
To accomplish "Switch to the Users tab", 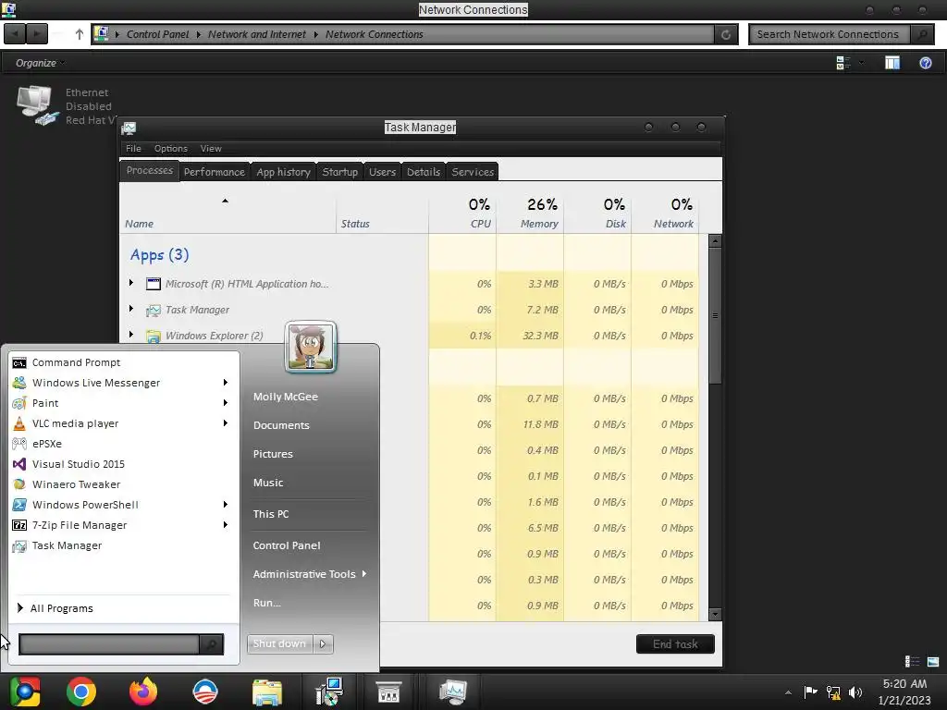I will [x=382, y=172].
